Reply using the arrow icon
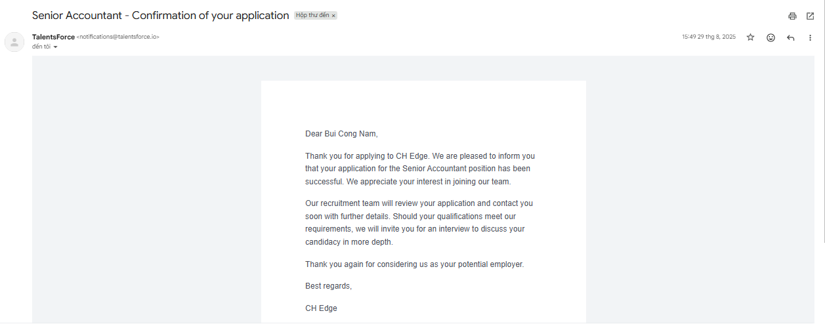The image size is (825, 330). pyautogui.click(x=790, y=37)
